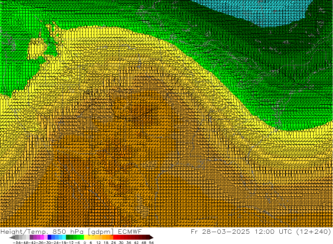Click the '24' legend value

click(114, 243)
